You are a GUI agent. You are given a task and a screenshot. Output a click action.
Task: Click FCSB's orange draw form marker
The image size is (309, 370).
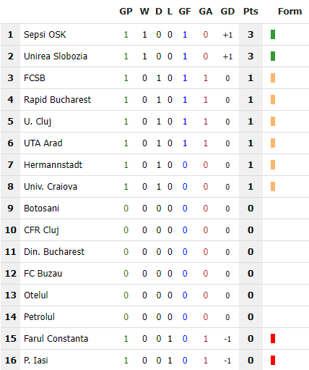click(273, 77)
